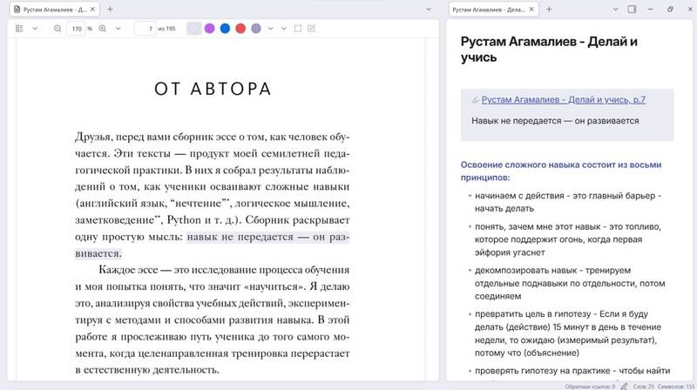
Task: Zoom out the PDF with minus magnifier
Action: (x=58, y=29)
